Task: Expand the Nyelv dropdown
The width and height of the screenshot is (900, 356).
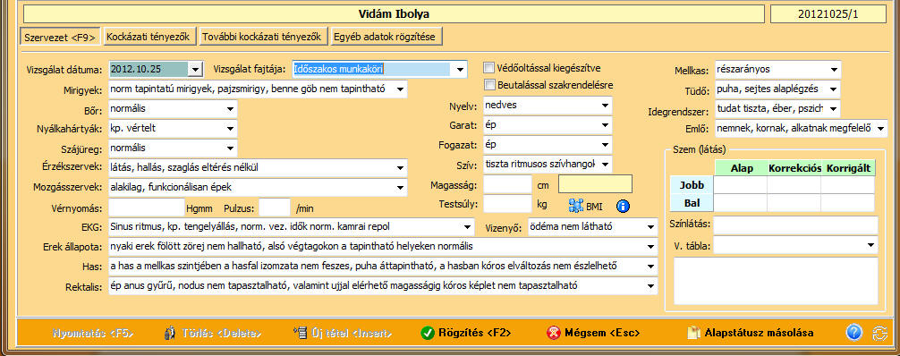Action: 605,106
